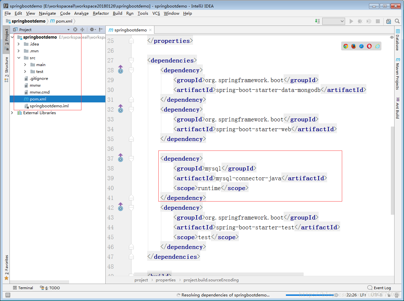The width and height of the screenshot is (404, 301).
Task: Open the Ant Build side panel
Action: 397,108
